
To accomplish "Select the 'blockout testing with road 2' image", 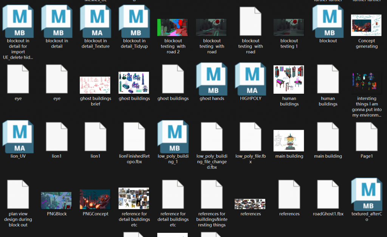I will point(173,28).
